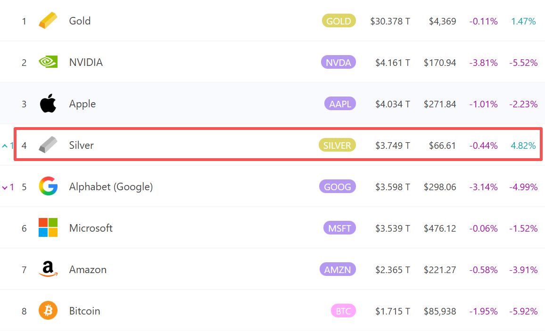Click the SILVER ticker badge

click(337, 145)
